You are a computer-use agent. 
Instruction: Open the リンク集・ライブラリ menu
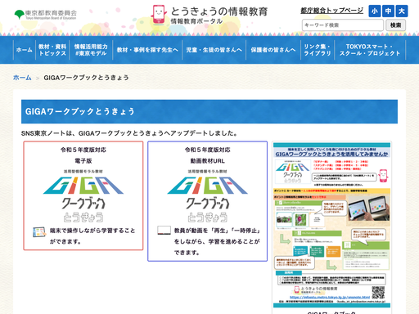pyautogui.click(x=318, y=50)
